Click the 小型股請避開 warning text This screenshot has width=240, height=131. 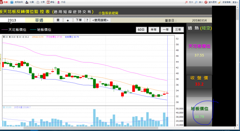(108, 13)
